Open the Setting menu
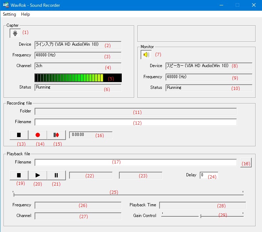The image size is (262, 232). click(x=9, y=14)
